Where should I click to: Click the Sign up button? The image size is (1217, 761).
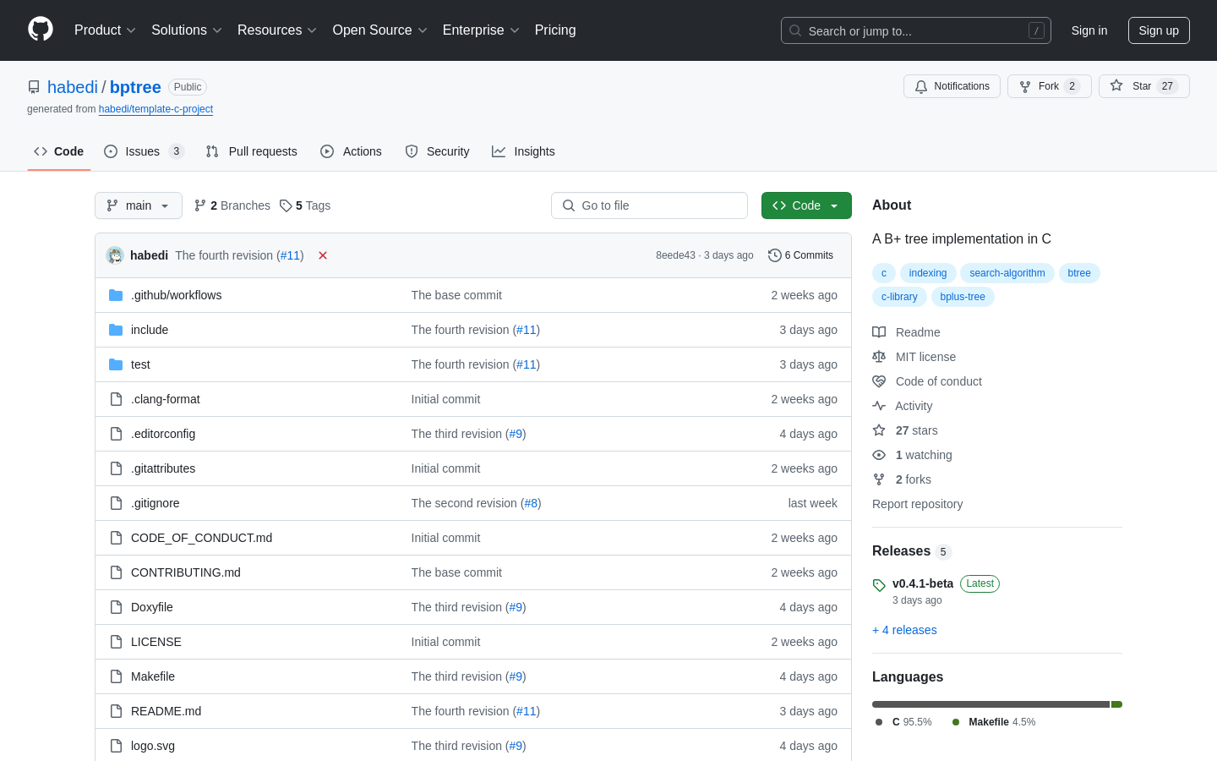(1159, 30)
